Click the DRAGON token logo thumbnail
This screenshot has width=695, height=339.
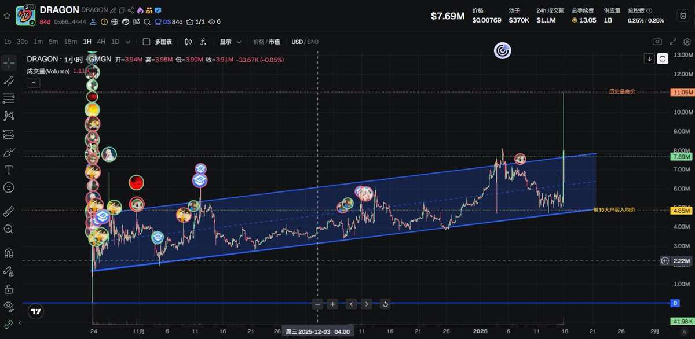pyautogui.click(x=25, y=16)
